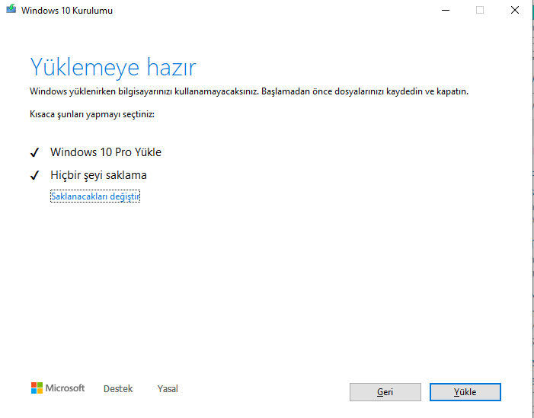Viewport: 534px width, 418px height.
Task: Click the checkmark beside Windows 10 Pro Yükle
Action: pyautogui.click(x=35, y=152)
